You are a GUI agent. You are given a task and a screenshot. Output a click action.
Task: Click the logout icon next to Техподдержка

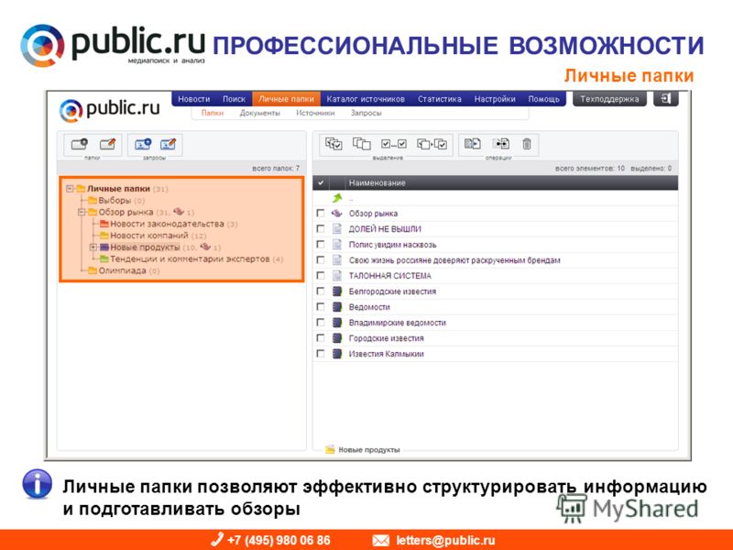pyautogui.click(x=666, y=99)
